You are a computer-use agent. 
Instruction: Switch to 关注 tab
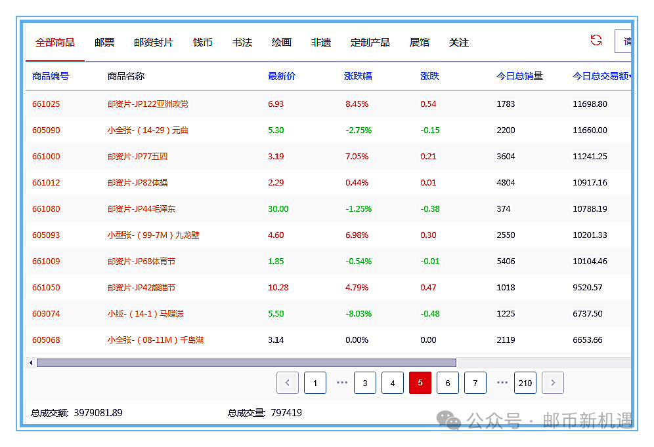point(459,43)
